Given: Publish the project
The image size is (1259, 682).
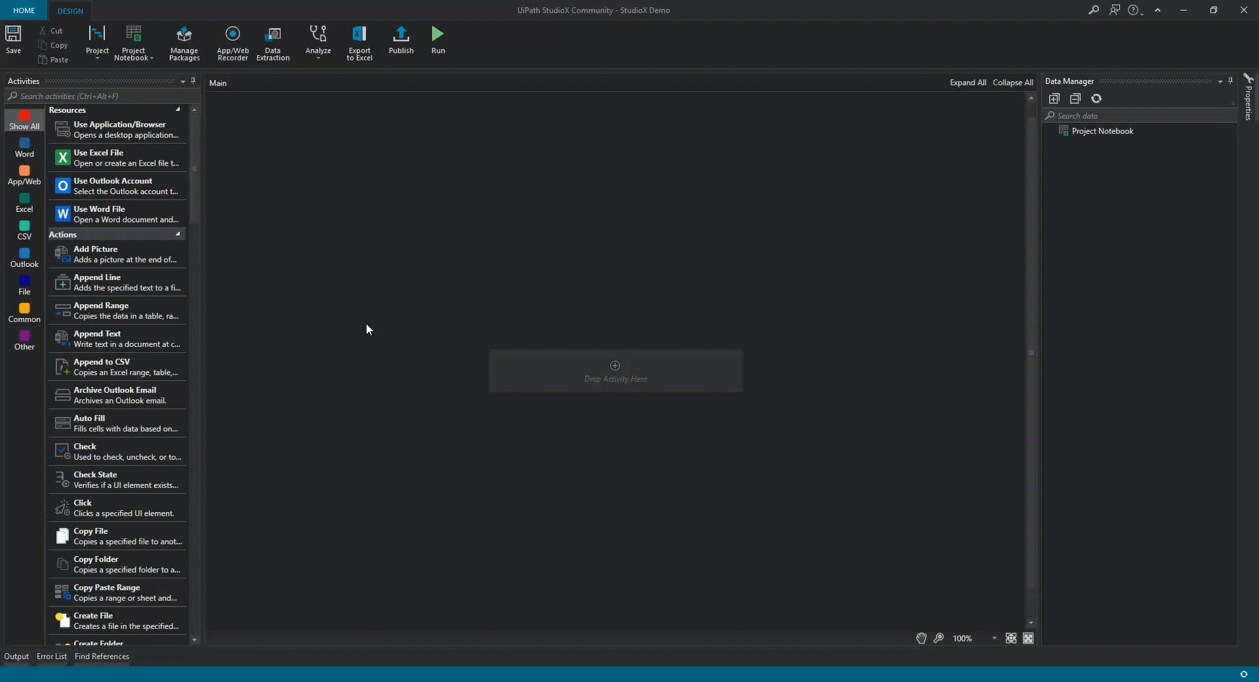Looking at the screenshot, I should click(401, 39).
